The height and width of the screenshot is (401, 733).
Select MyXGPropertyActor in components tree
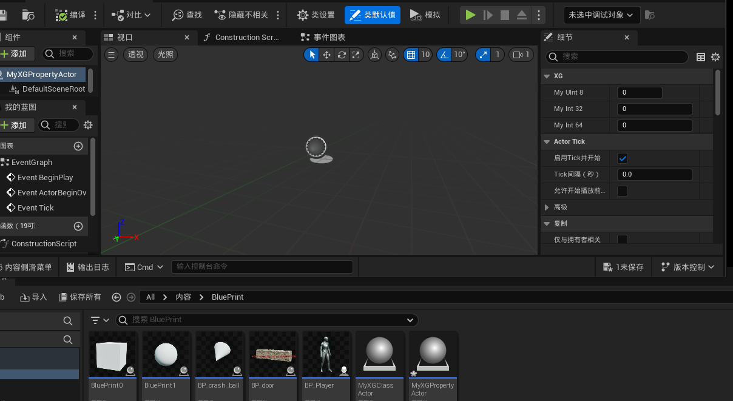coord(43,75)
